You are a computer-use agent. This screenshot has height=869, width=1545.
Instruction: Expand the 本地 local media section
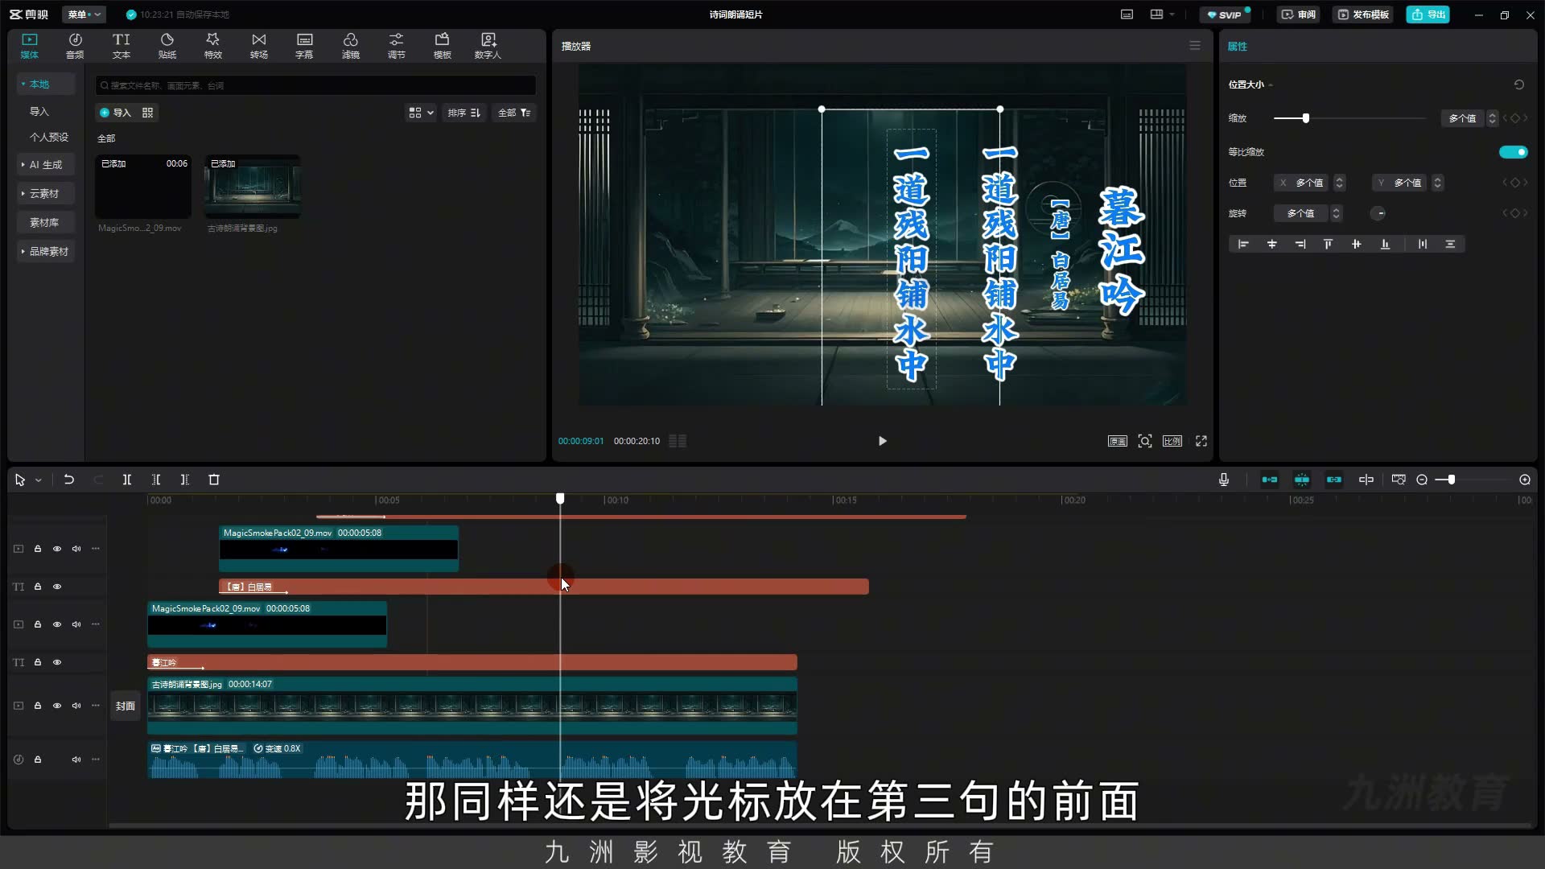pyautogui.click(x=45, y=84)
